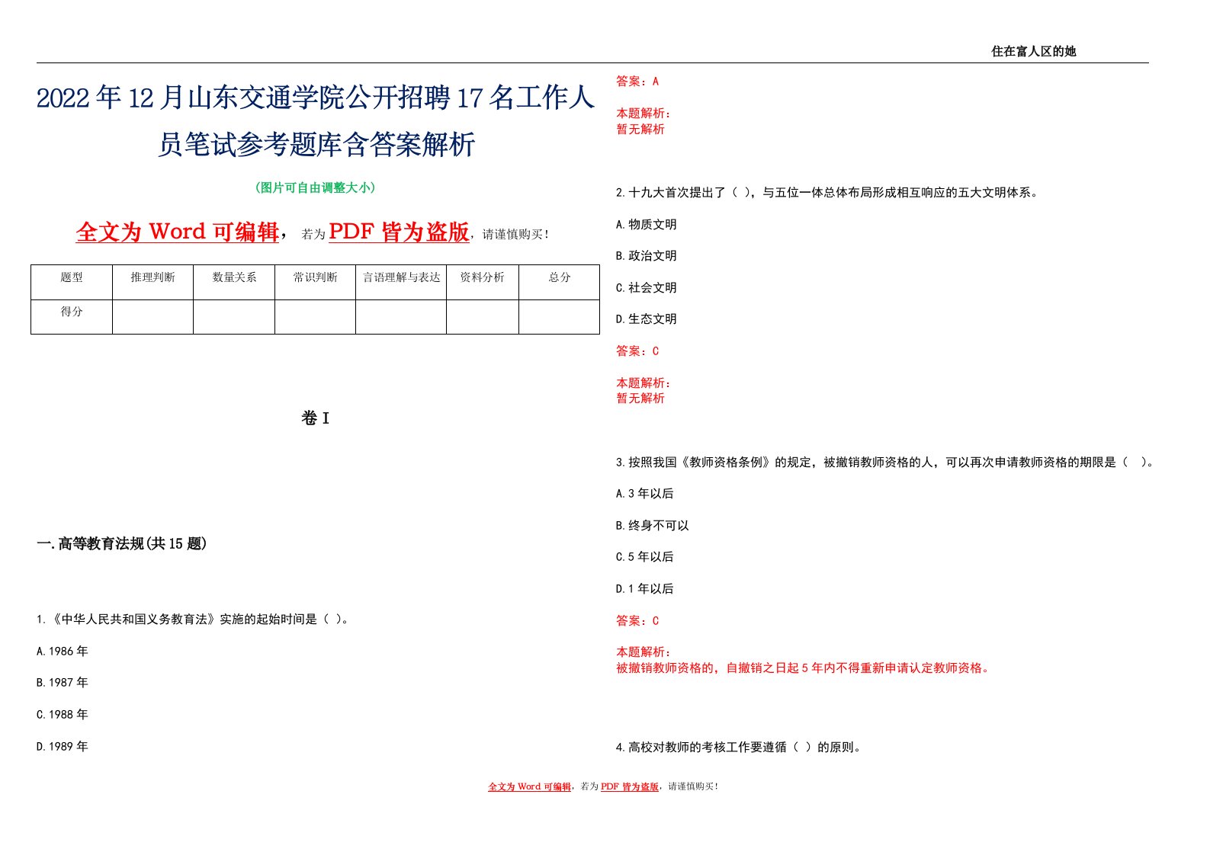Image resolution: width=1210 pixels, height=855 pixels.
Task: Select option C. 1988年
Action: (x=63, y=715)
